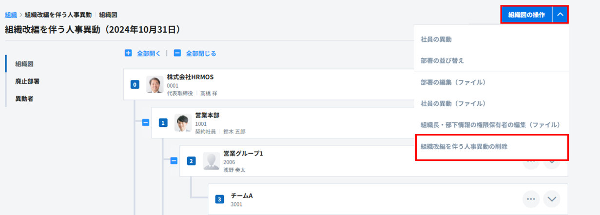The width and height of the screenshot is (600, 215).
Task: Click 鈴木 五郎's profile photo in 営業本部
Action: (x=183, y=123)
